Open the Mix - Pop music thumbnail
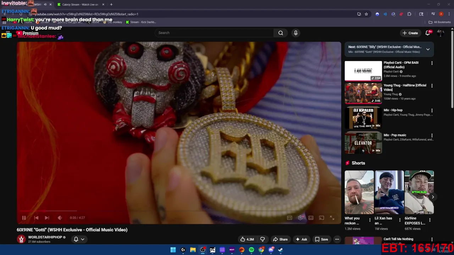 tap(363, 143)
